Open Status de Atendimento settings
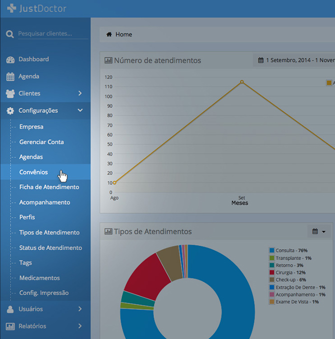 pos(50,248)
